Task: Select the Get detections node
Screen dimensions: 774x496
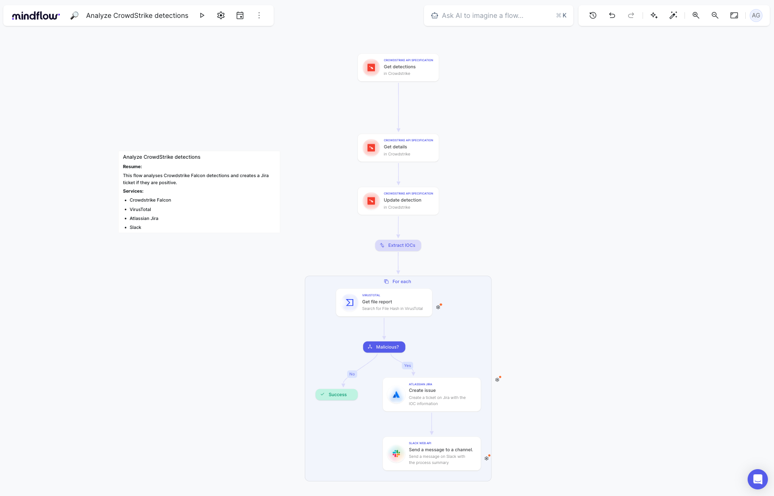Action: click(398, 67)
